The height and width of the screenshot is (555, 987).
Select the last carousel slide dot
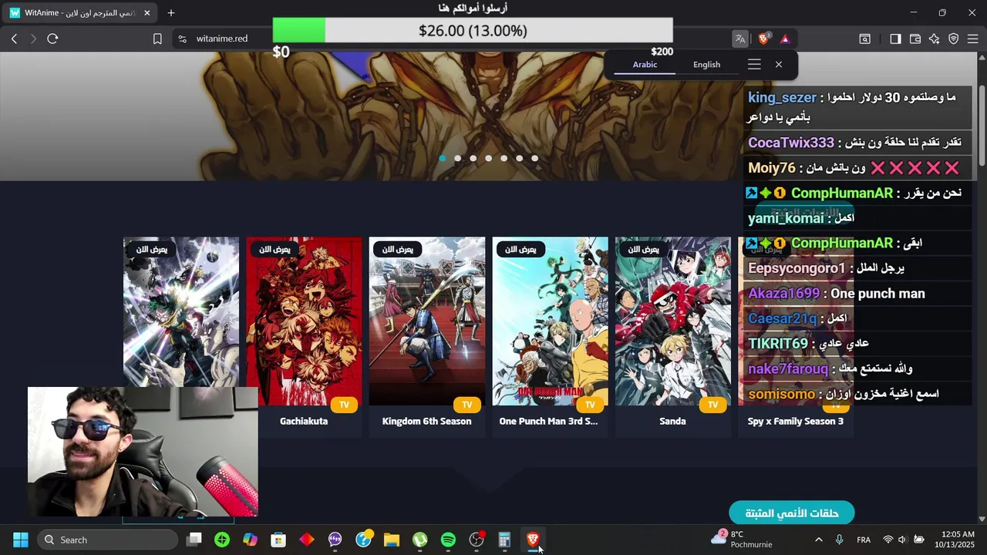pos(534,158)
